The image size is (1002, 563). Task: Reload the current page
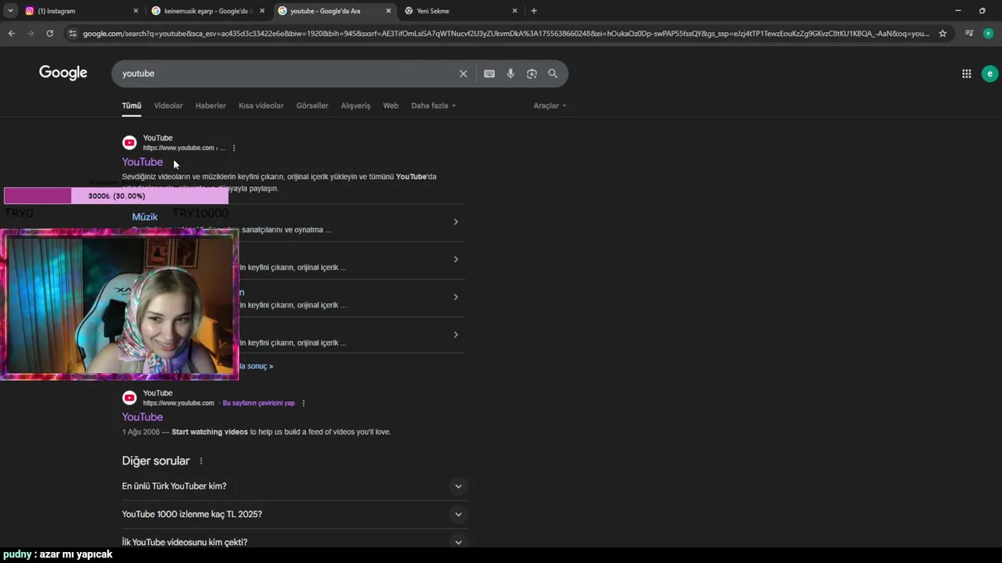coord(49,34)
